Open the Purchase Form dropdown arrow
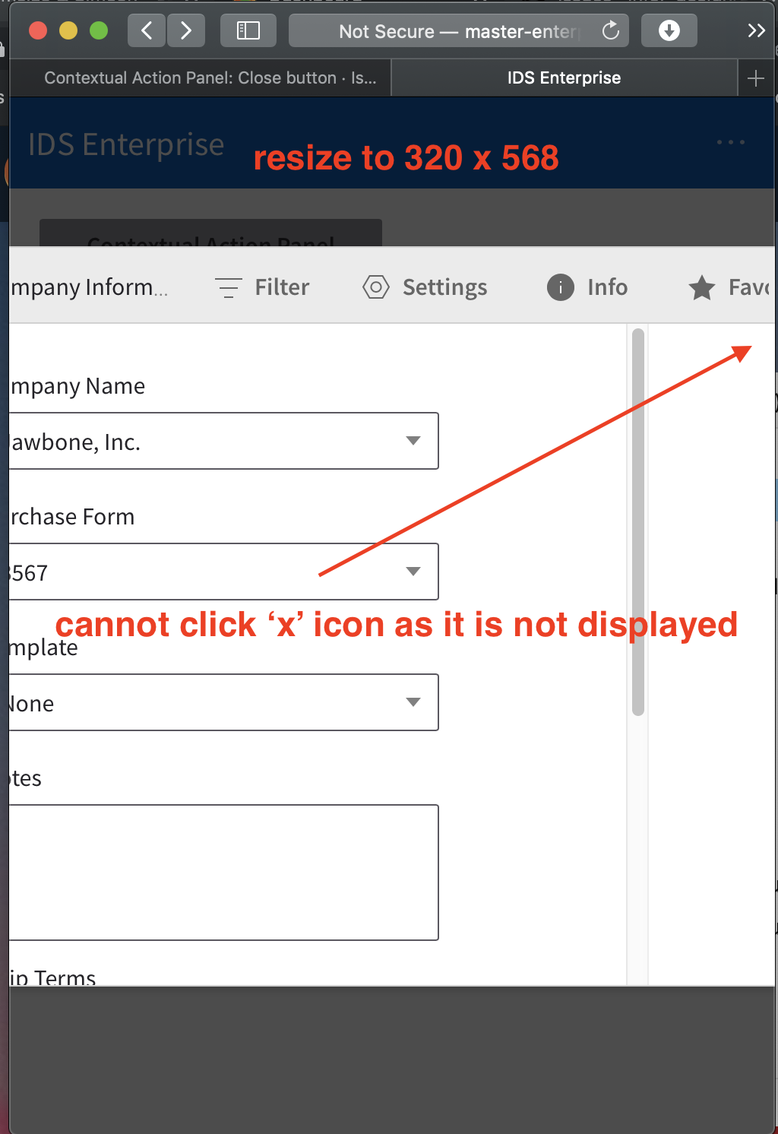 (x=413, y=572)
